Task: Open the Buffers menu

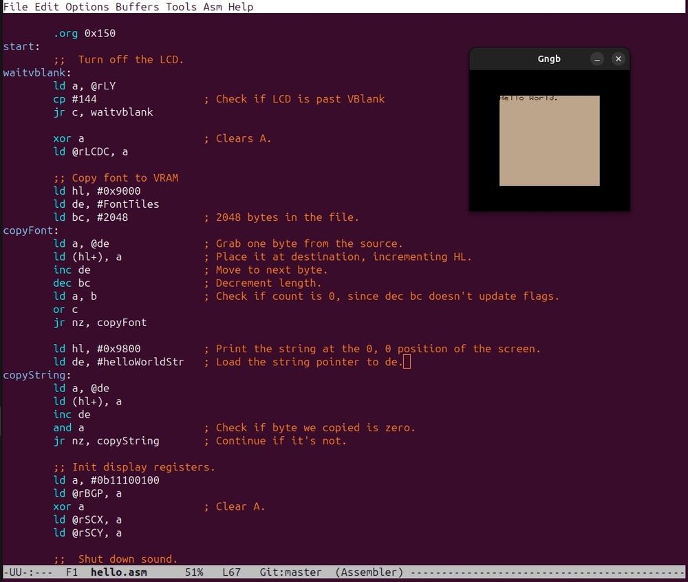Action: [137, 7]
